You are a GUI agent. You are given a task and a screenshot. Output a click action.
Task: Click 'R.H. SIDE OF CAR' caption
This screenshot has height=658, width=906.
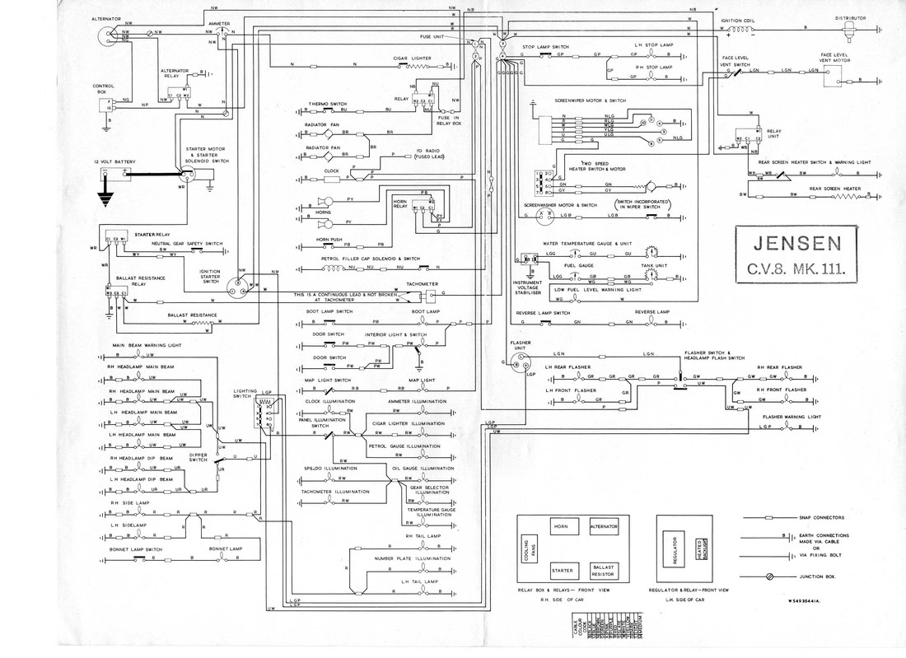tap(561, 600)
